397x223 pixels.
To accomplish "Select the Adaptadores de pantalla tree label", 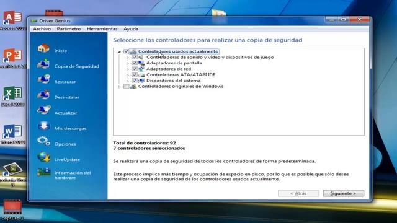I will [174, 63].
